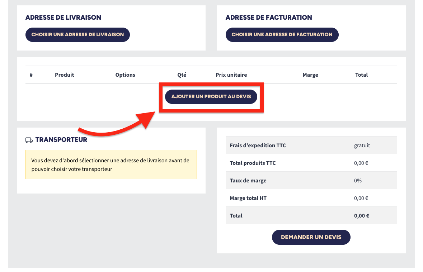Image resolution: width=423 pixels, height=272 pixels.
Task: Select the '#' column header
Action: click(x=31, y=75)
